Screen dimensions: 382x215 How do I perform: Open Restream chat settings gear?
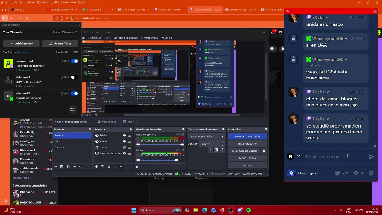pos(371,173)
